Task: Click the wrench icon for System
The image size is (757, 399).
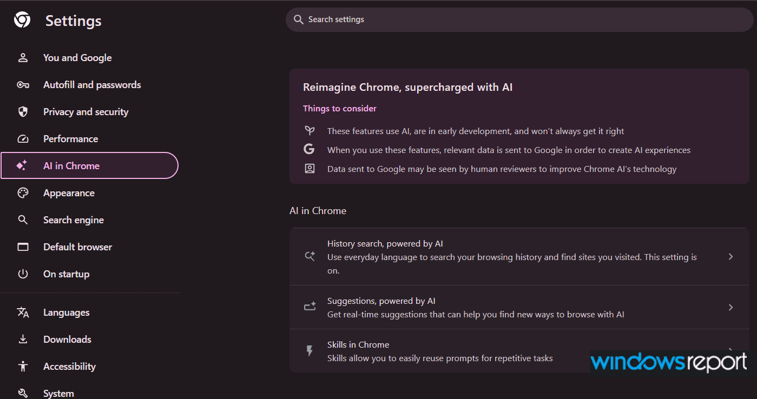Action: 23,393
